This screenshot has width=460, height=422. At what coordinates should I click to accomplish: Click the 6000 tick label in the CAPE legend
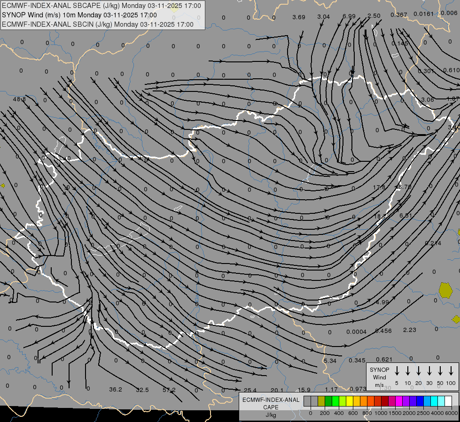click(x=452, y=413)
